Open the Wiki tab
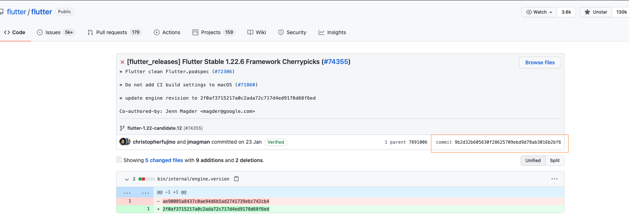Screen dimensions: 629x215 [257, 32]
